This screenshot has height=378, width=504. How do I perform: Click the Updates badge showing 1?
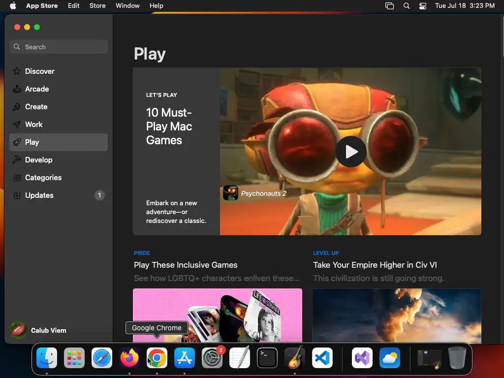[99, 195]
